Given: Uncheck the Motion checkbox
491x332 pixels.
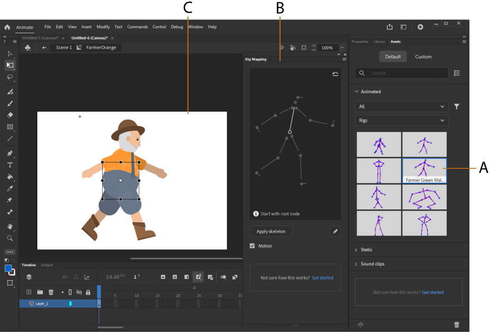Looking at the screenshot, I should click(x=252, y=246).
